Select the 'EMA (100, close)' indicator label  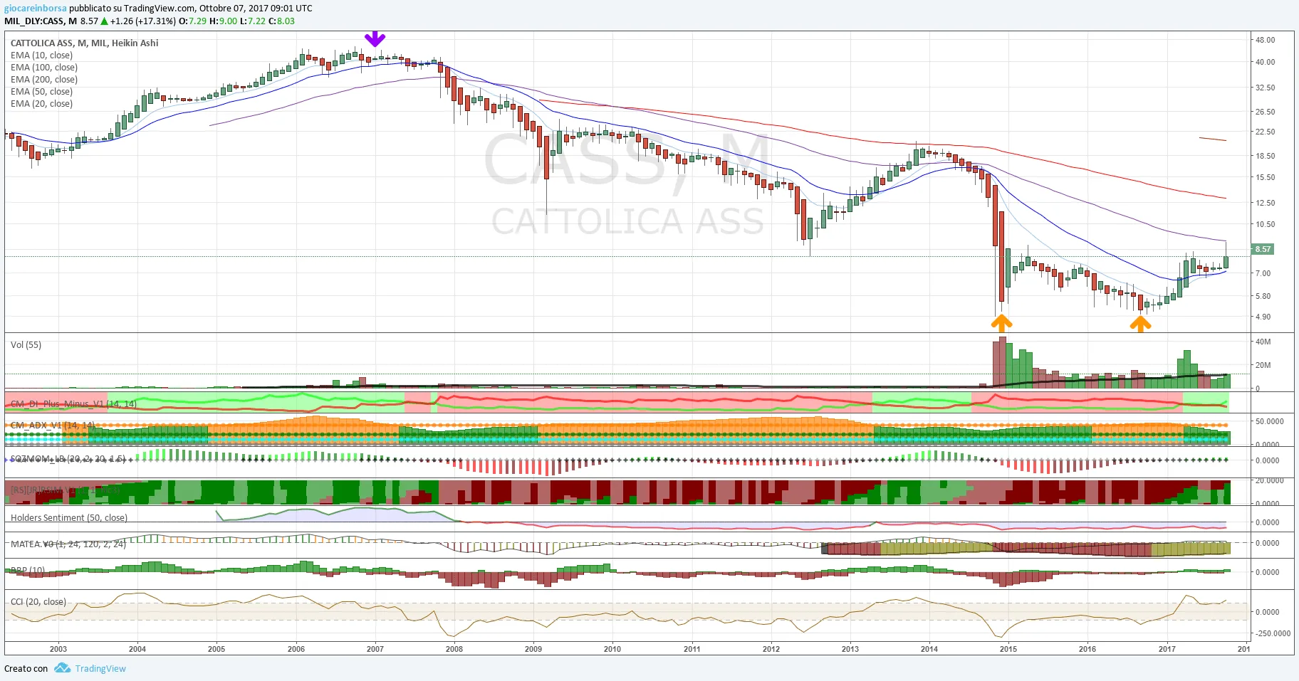click(x=44, y=68)
